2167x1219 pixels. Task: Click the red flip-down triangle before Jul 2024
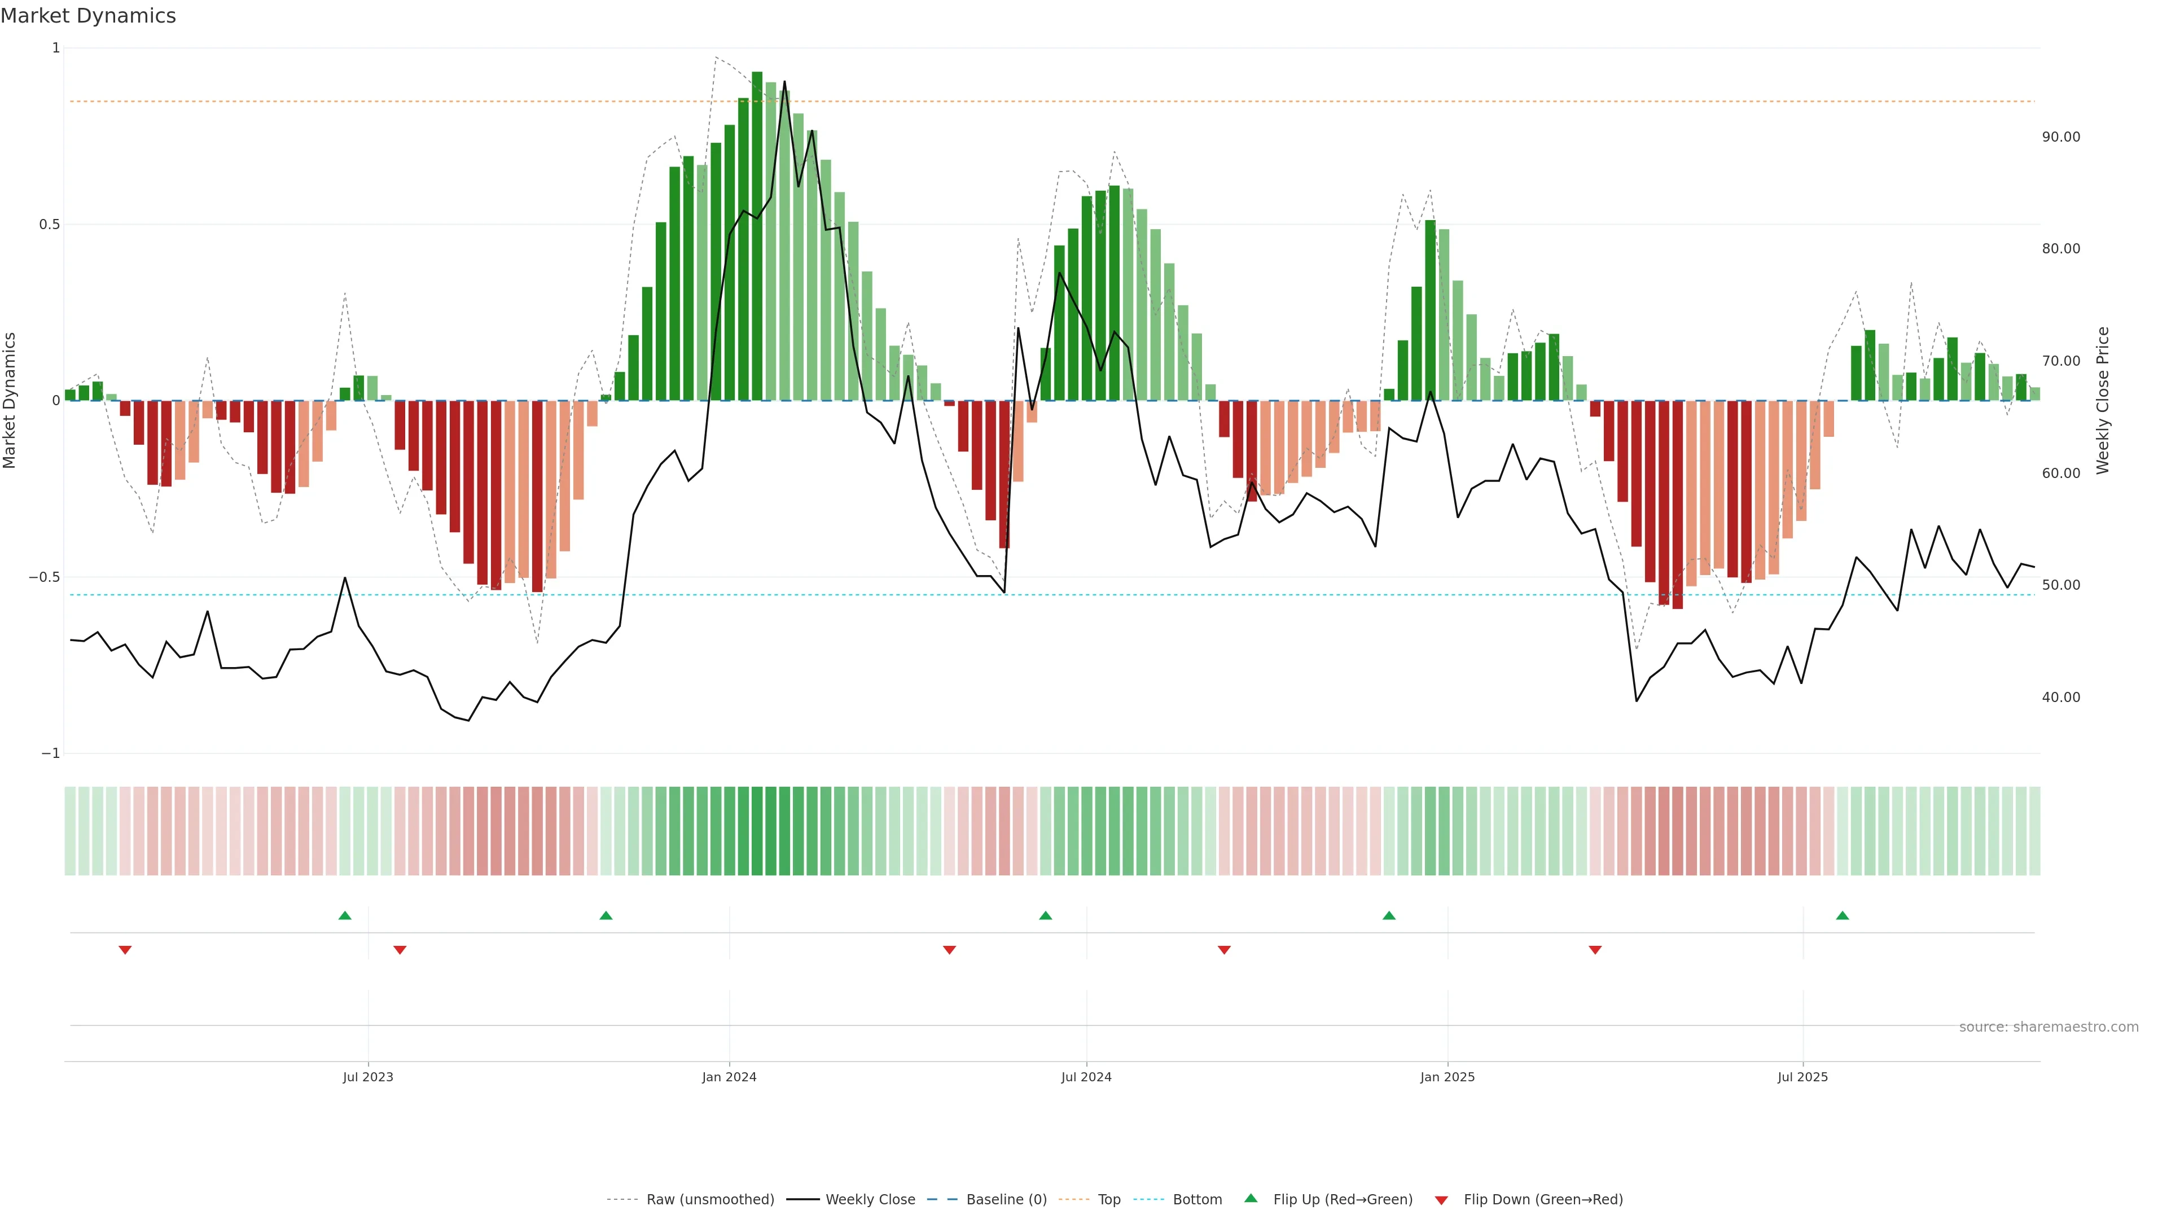pos(949,950)
